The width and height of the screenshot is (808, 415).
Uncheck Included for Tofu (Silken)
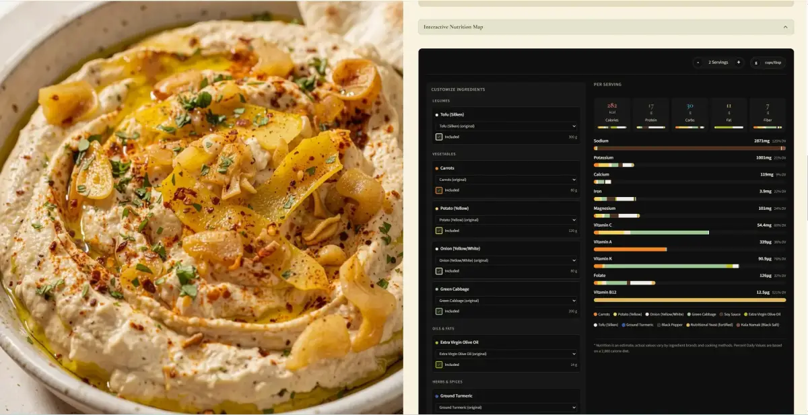click(x=439, y=137)
